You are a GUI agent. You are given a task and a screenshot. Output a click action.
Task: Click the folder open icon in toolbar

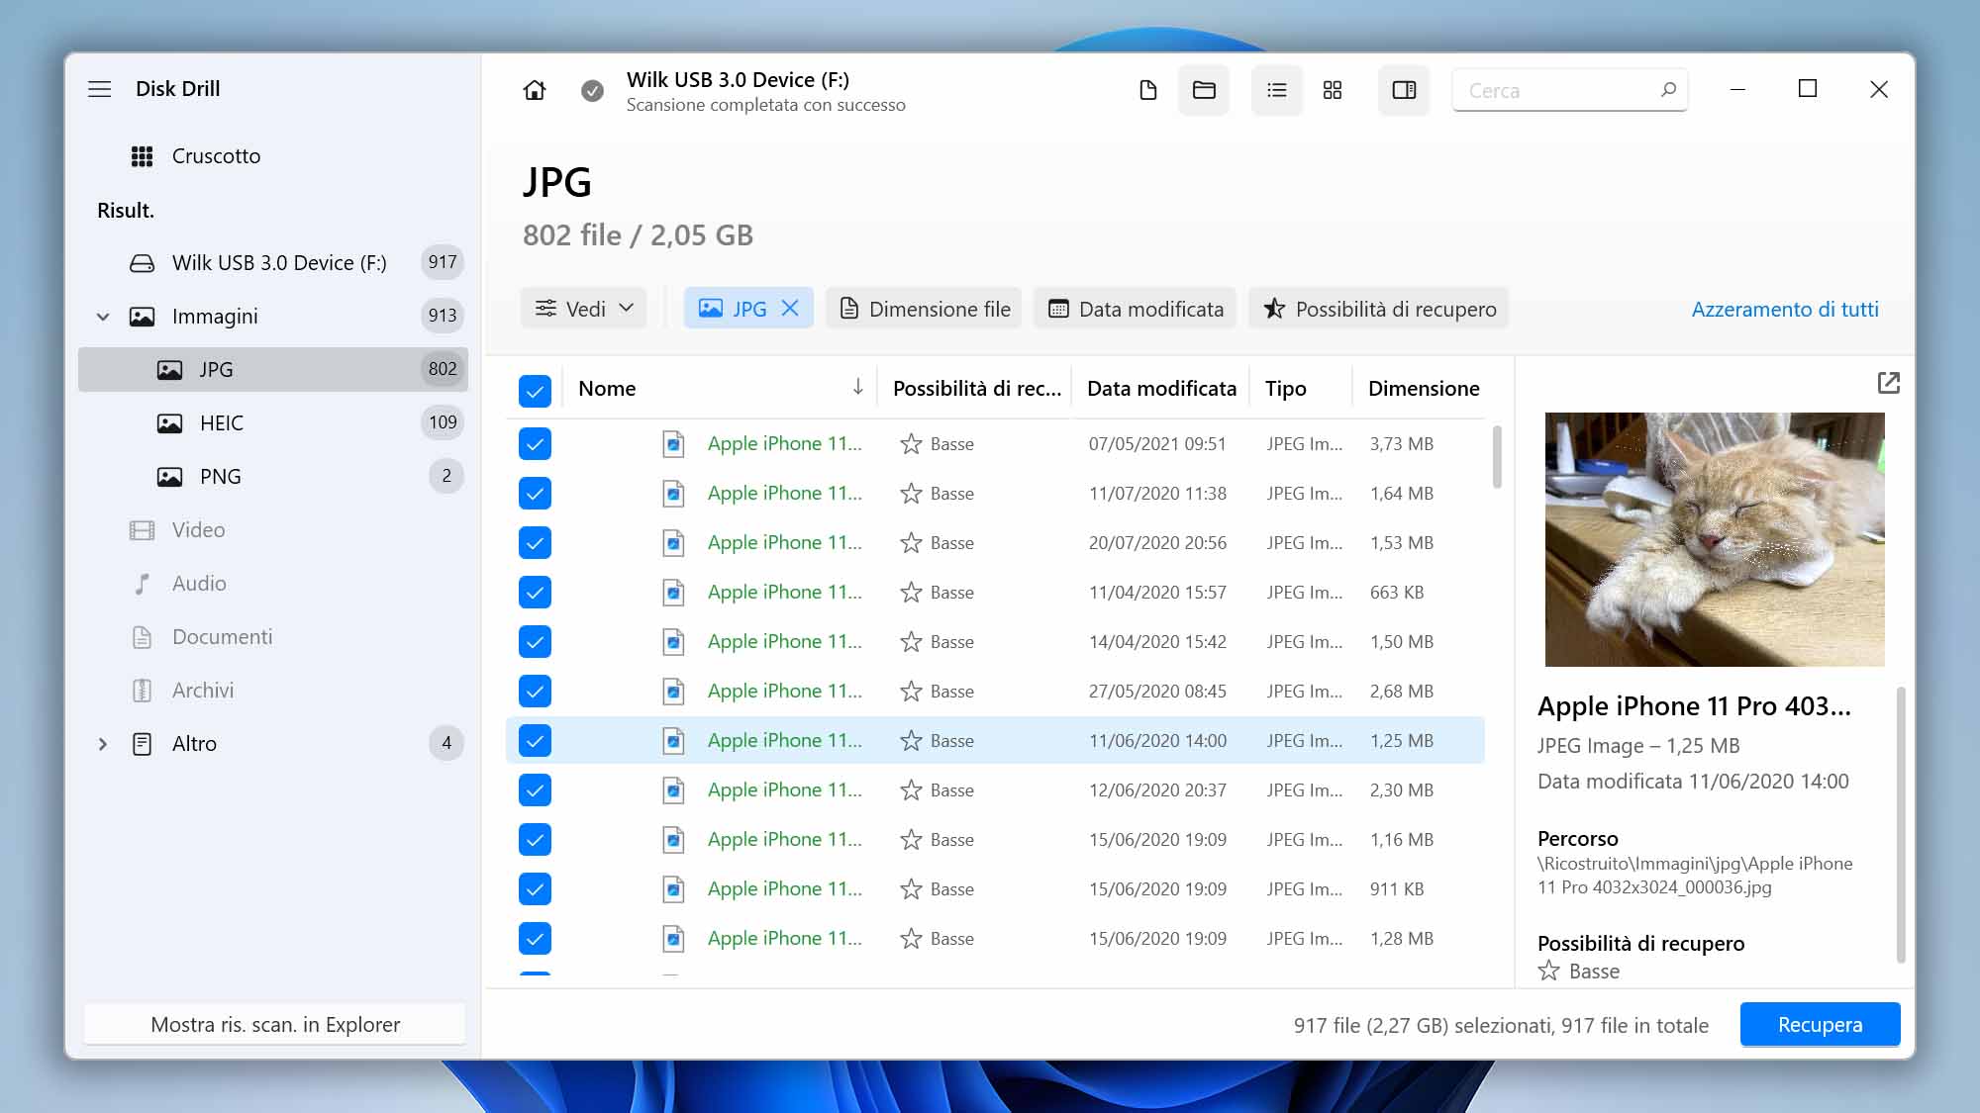pyautogui.click(x=1204, y=88)
